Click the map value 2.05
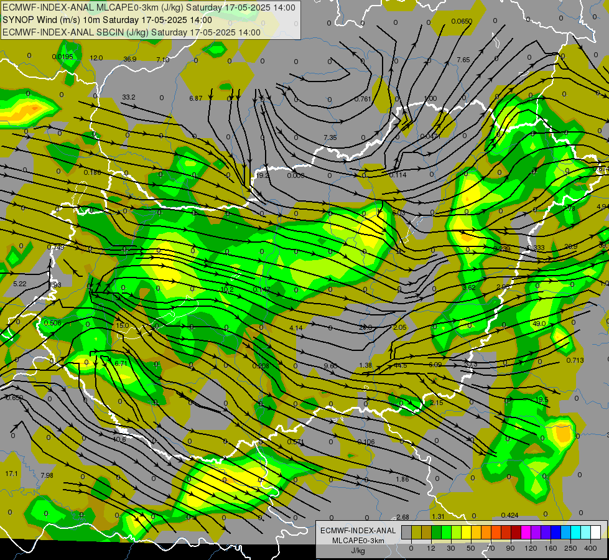 tap(399, 327)
